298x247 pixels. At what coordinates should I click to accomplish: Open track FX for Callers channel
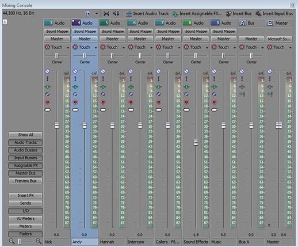[x=159, y=87]
